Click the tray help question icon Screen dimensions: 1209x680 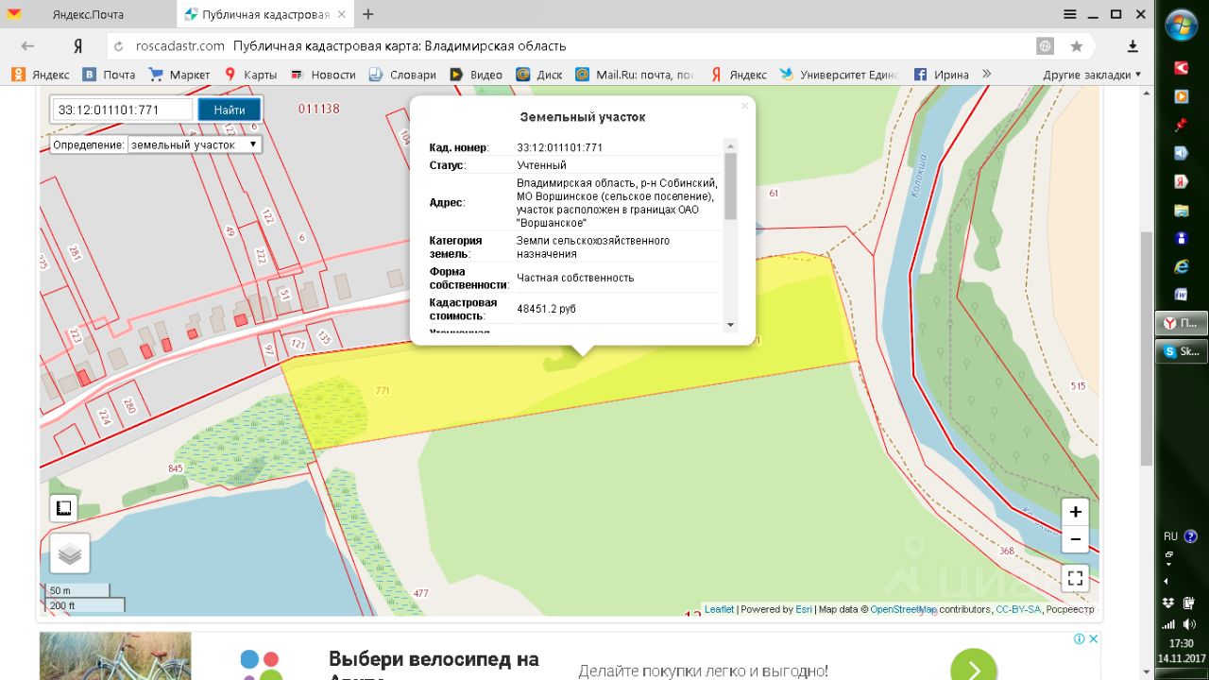(1191, 536)
